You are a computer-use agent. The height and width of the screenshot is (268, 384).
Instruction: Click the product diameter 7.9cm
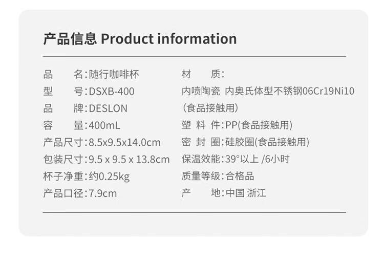[x=102, y=193]
